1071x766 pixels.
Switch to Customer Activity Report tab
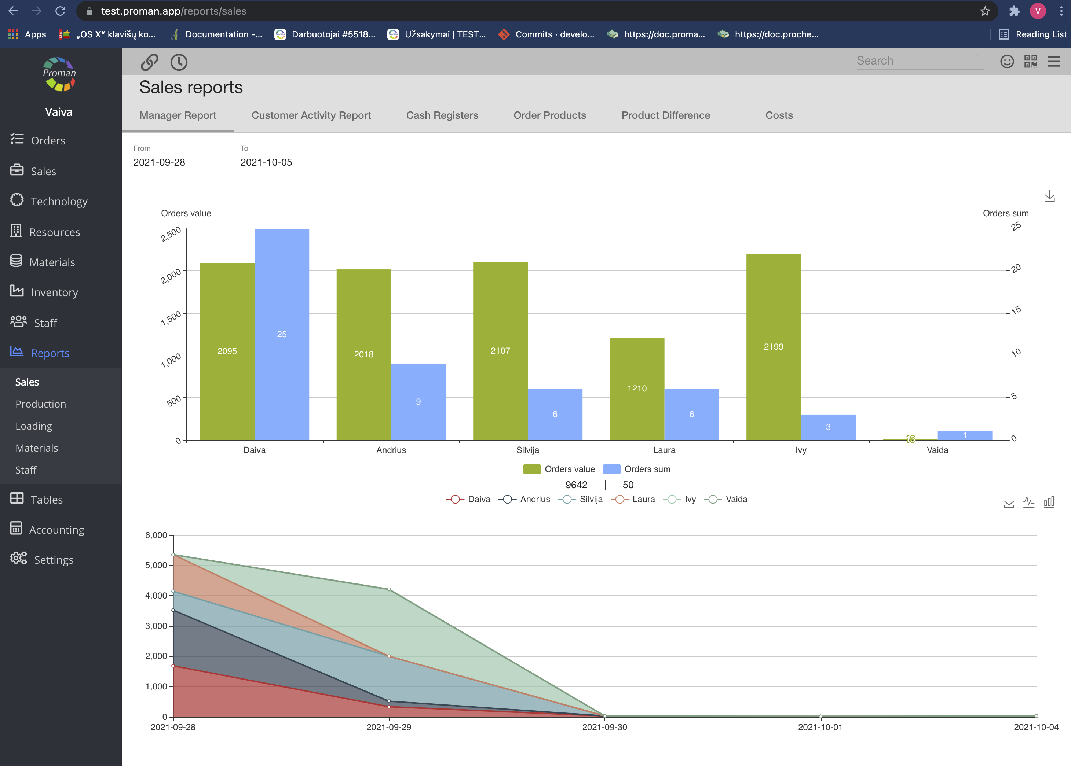pos(311,115)
